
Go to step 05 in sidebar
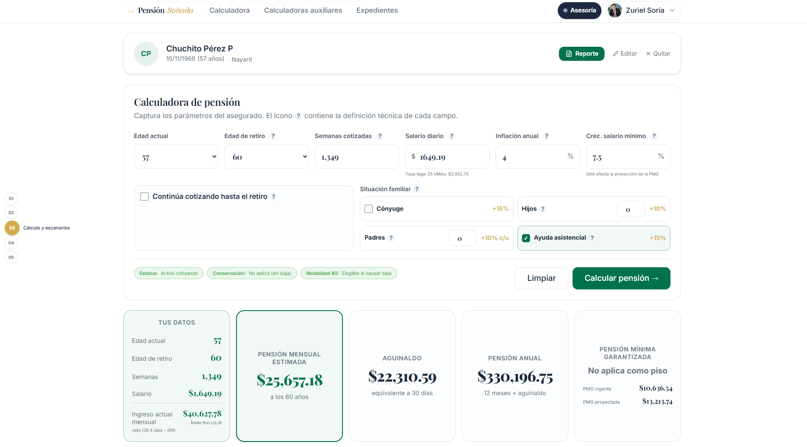point(11,257)
